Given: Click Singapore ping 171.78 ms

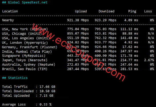Looking at the screenshot, I should point(129,56).
